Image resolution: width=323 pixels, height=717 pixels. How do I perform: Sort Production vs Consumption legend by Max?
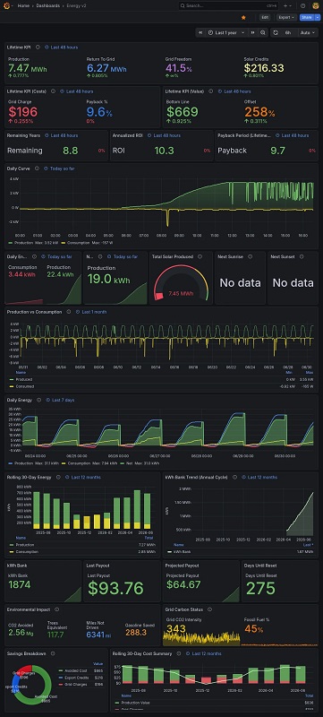click(x=310, y=372)
